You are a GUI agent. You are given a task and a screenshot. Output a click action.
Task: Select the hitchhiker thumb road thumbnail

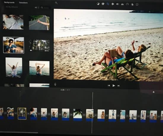coord(39,22)
